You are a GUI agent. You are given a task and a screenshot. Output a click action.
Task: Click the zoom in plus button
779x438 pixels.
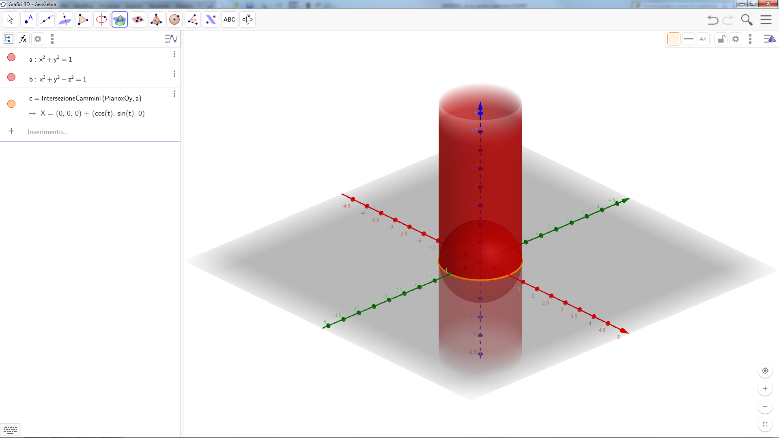click(x=765, y=389)
